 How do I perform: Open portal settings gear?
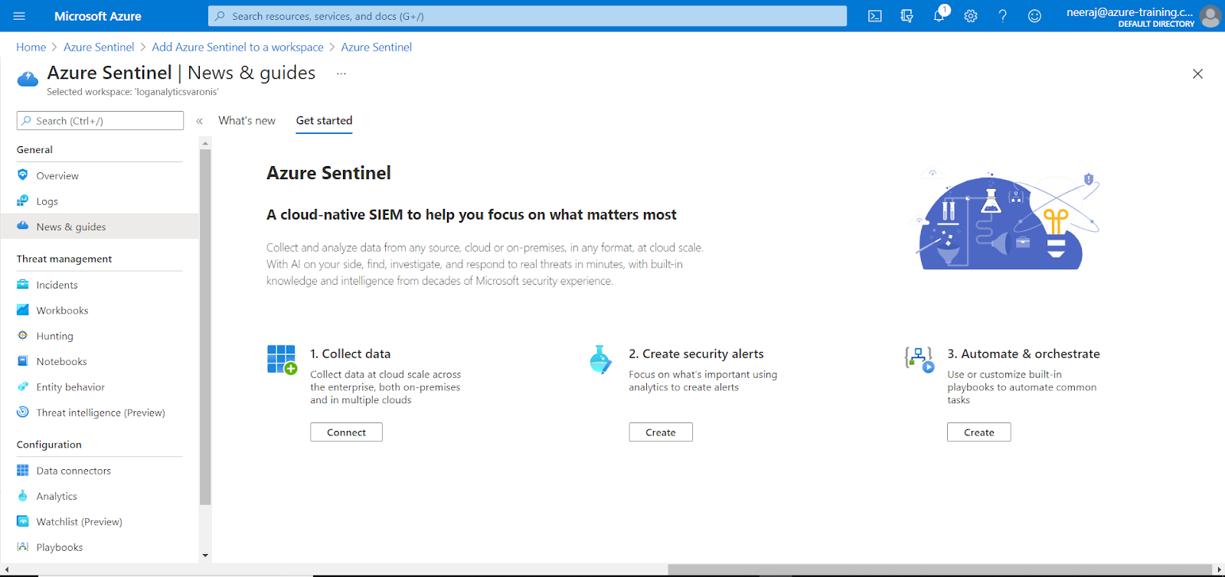pyautogui.click(x=971, y=16)
